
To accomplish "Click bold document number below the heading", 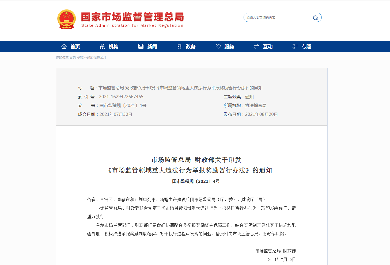I will [196, 181].
